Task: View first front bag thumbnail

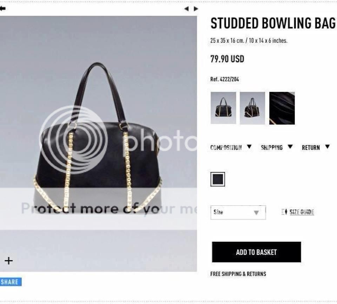Action: [223, 108]
